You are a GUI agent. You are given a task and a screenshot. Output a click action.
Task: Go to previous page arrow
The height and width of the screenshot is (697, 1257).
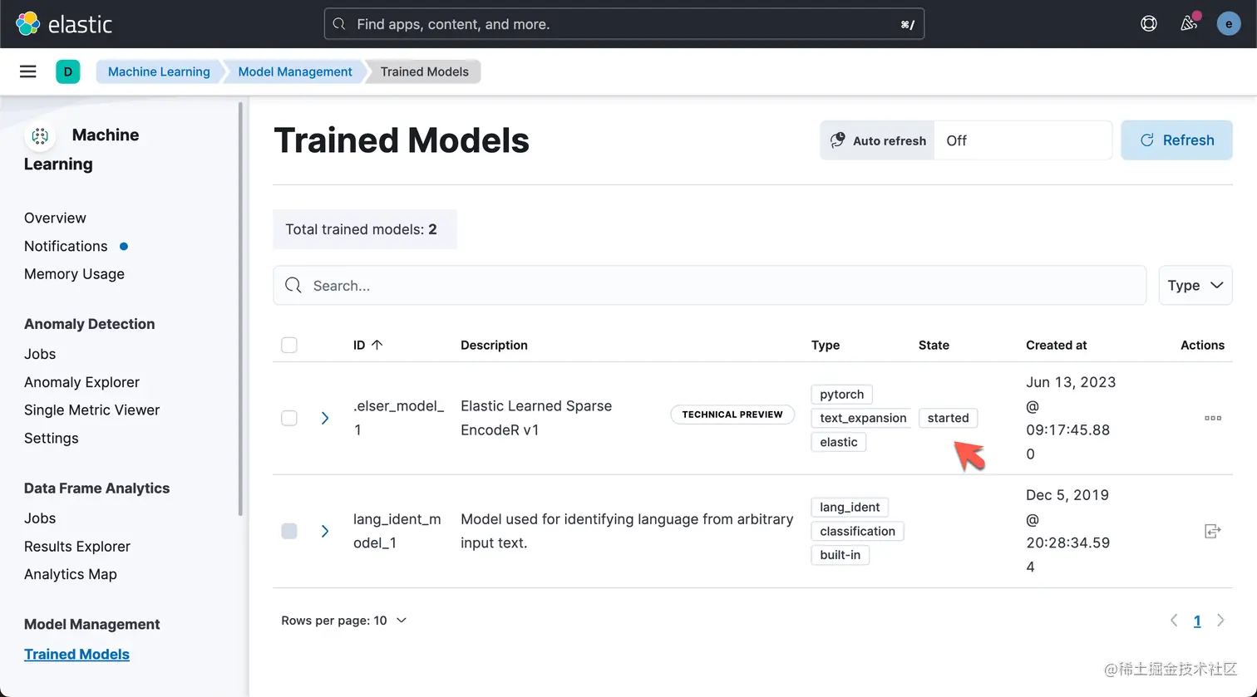tap(1174, 621)
